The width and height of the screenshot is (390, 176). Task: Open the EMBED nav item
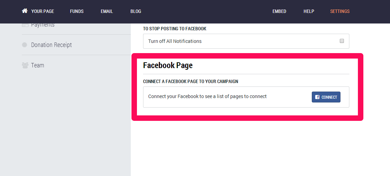click(279, 11)
